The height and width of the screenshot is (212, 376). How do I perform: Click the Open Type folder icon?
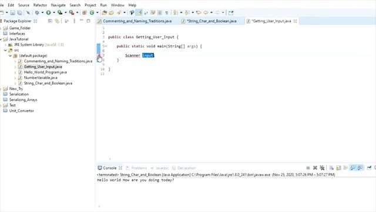tap(105, 12)
